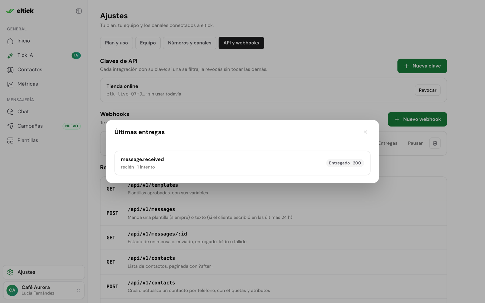Open the Métricas section
Viewport: 485px width, 303px height.
[44, 84]
